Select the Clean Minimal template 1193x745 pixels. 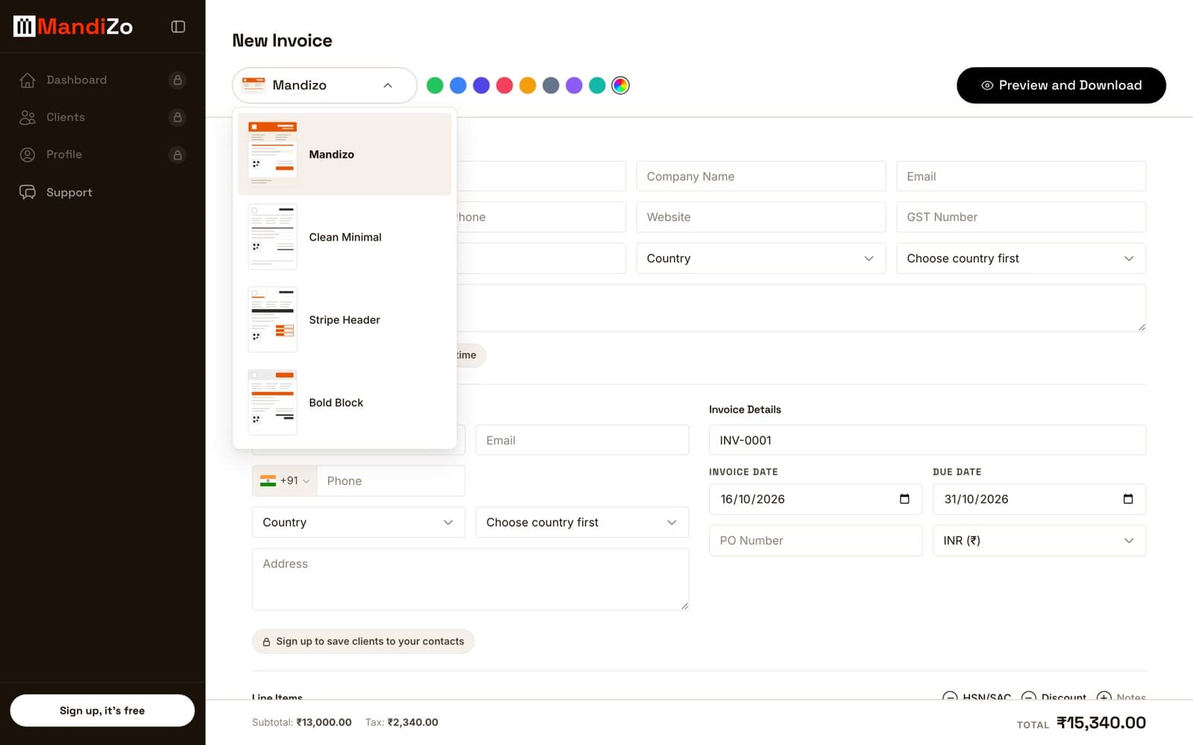(344, 237)
